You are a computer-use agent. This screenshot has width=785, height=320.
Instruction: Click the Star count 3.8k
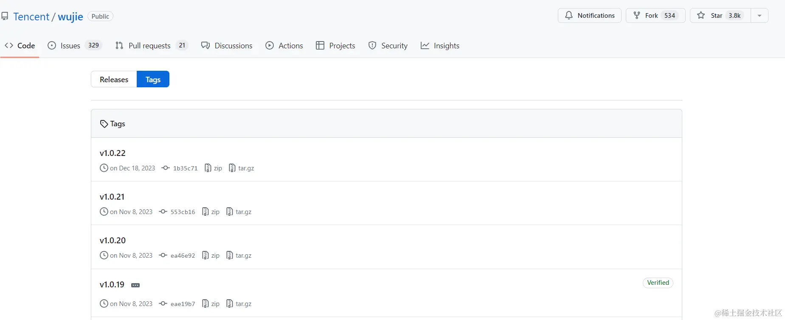coord(734,15)
